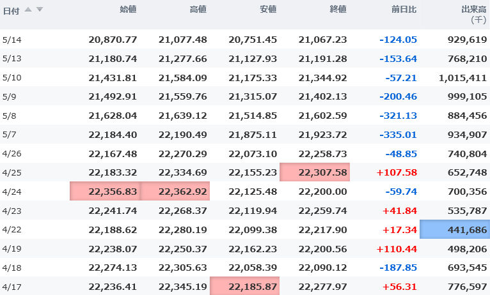Select the 4/26 date cell
The image size is (490, 295).
pyautogui.click(x=12, y=154)
